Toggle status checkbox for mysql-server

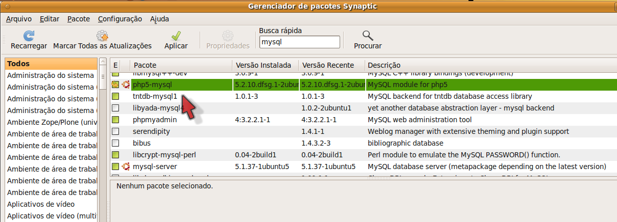(115, 166)
